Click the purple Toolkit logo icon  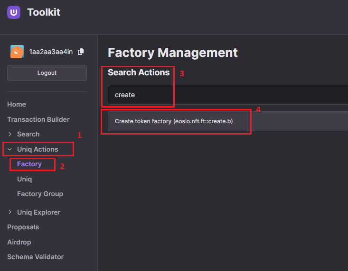(x=14, y=12)
